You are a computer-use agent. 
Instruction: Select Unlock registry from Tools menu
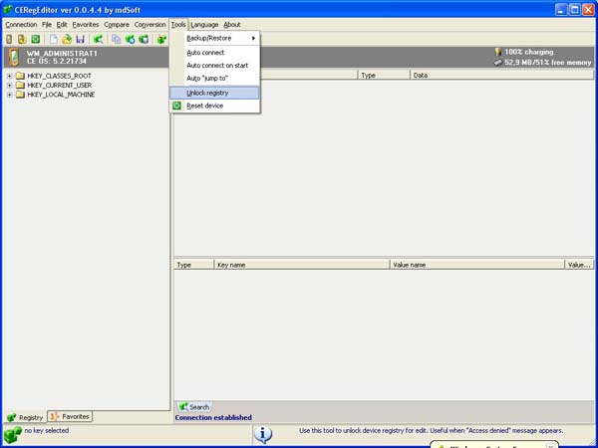(214, 93)
